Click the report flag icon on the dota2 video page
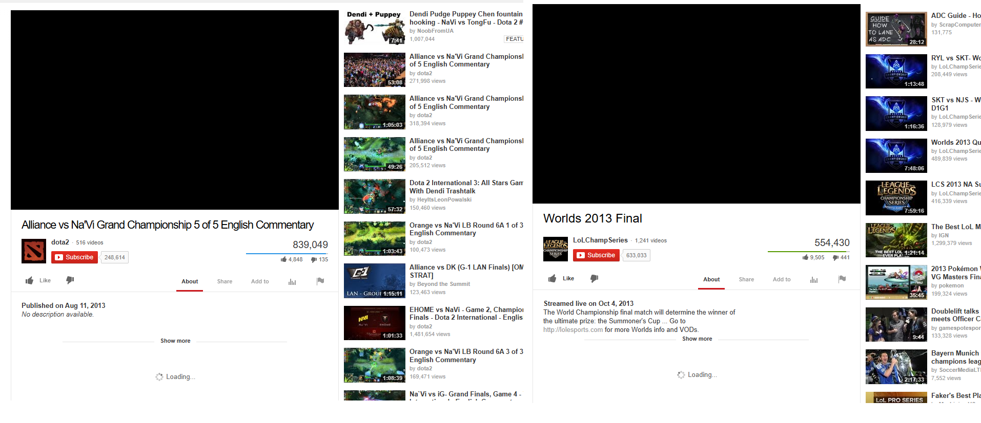981x423 pixels. click(x=320, y=281)
